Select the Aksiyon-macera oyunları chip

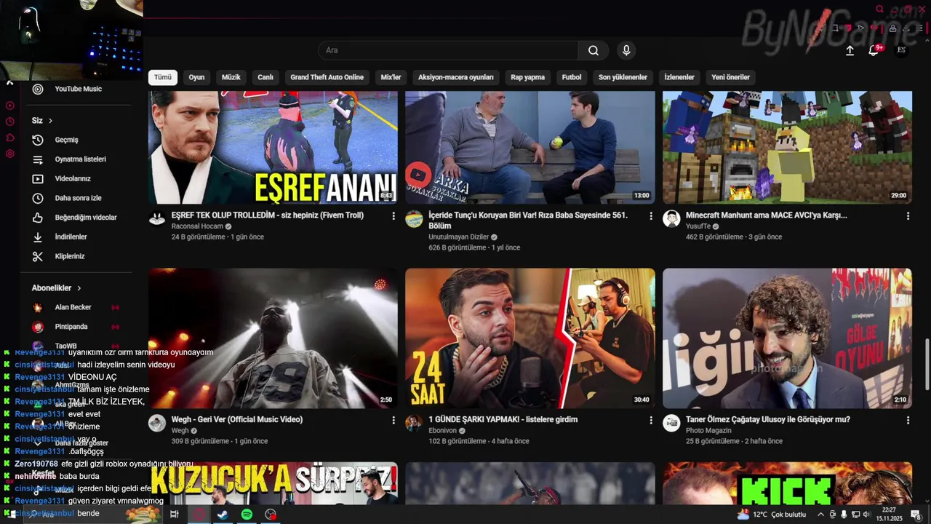(456, 77)
